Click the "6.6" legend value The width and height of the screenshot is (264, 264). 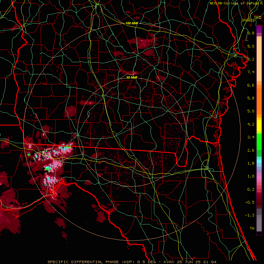pyautogui.click(x=251, y=85)
